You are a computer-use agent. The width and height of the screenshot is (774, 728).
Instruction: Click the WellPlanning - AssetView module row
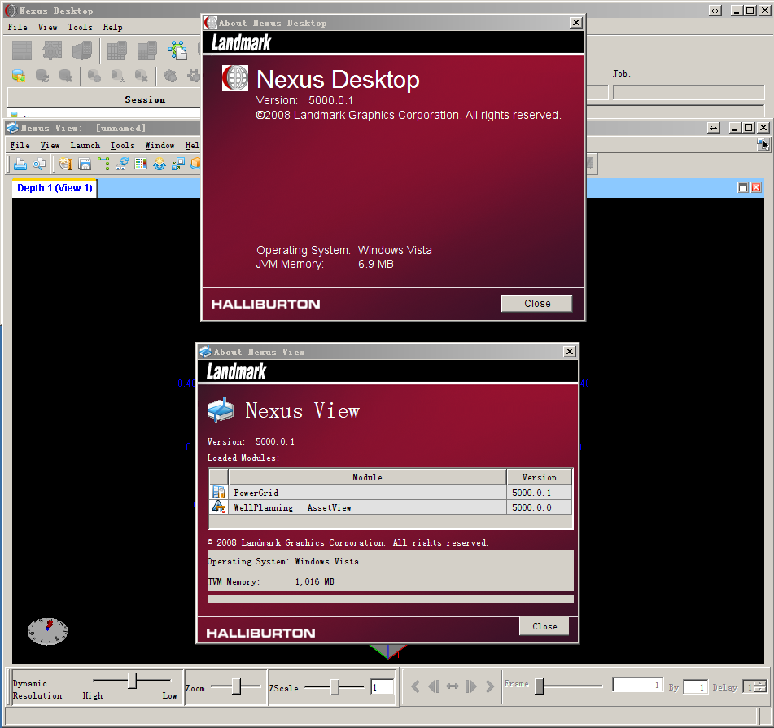point(391,507)
